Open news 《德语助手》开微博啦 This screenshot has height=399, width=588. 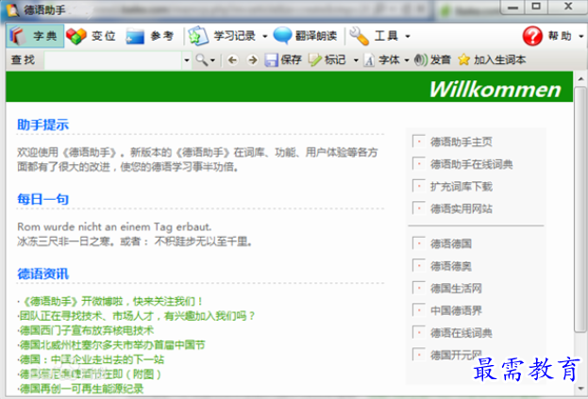[x=112, y=301]
